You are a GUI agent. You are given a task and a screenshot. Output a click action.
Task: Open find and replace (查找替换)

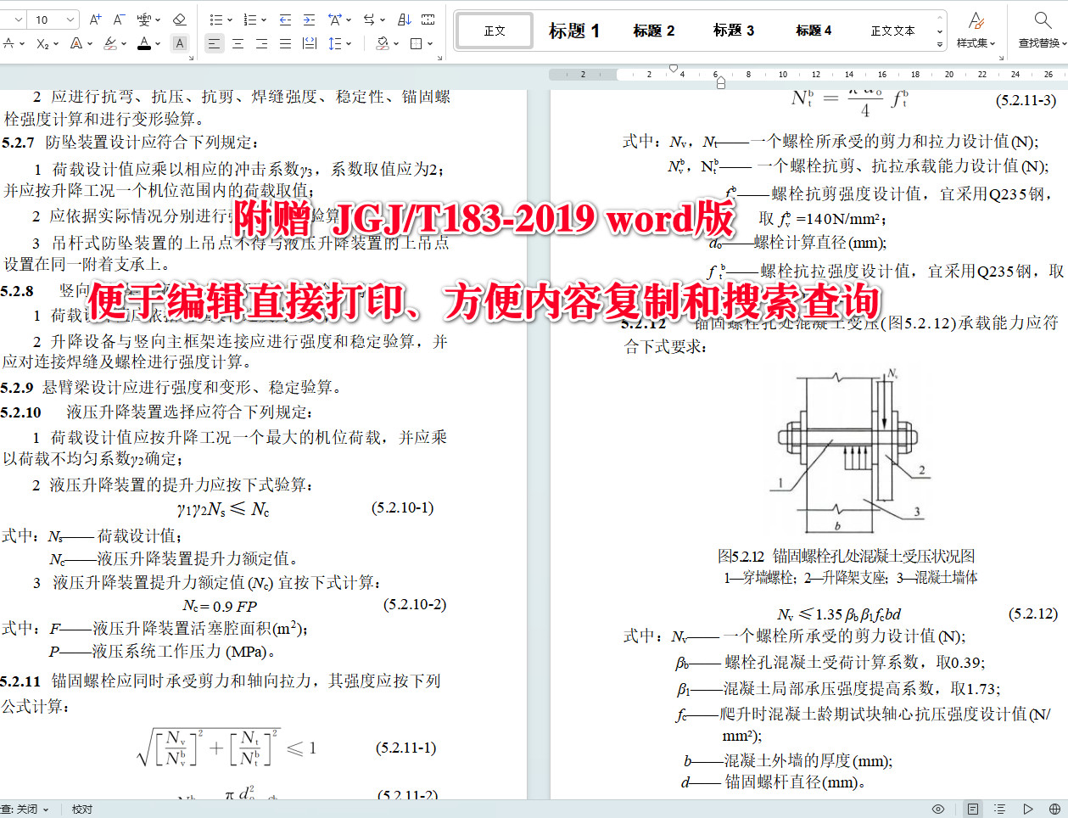[x=1043, y=29]
